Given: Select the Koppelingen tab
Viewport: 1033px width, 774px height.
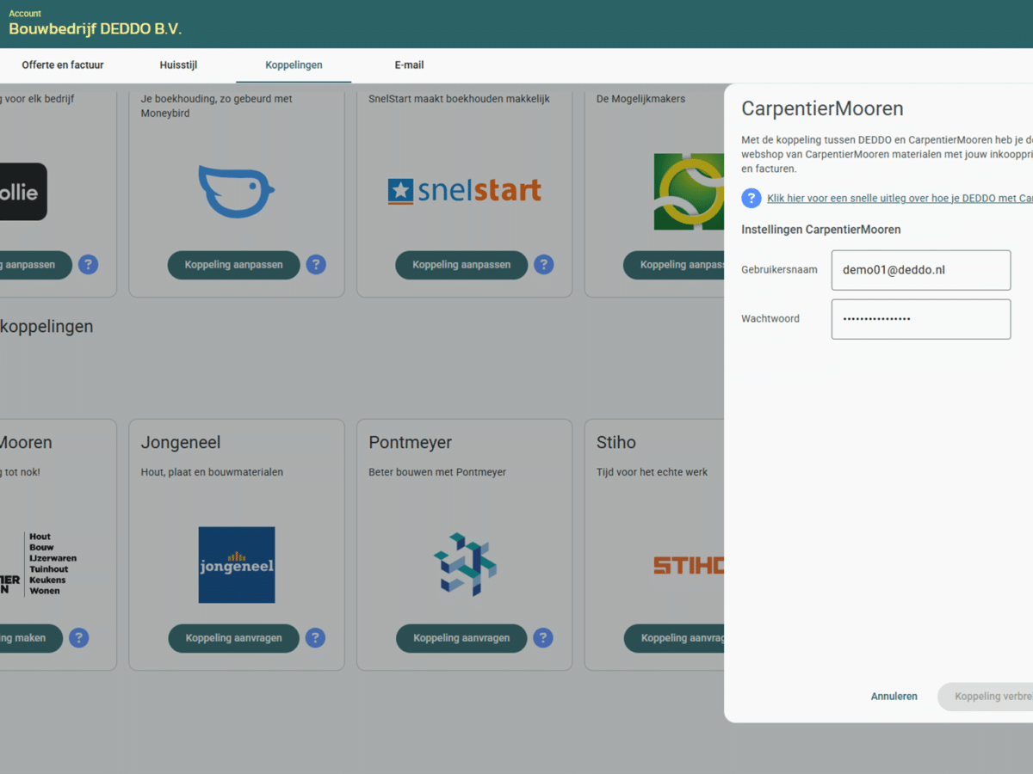Looking at the screenshot, I should click(294, 65).
